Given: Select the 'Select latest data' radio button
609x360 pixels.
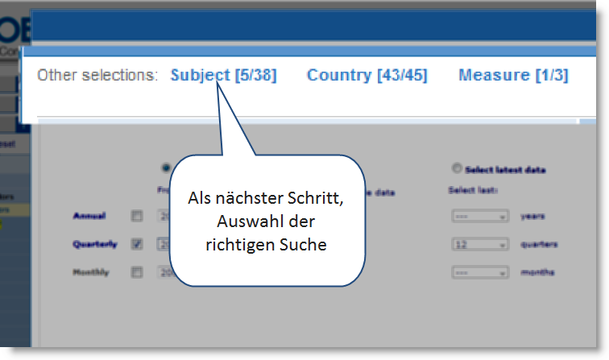Looking at the screenshot, I should click(458, 169).
